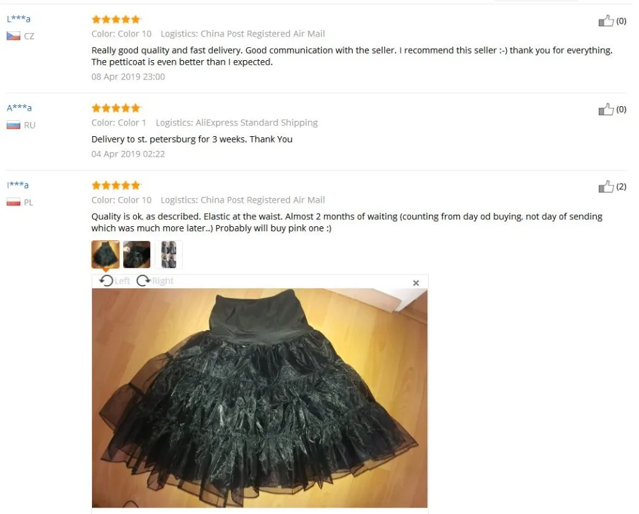The width and height of the screenshot is (639, 514).
Task: Open the third review photo thumbnail
Action: click(169, 254)
